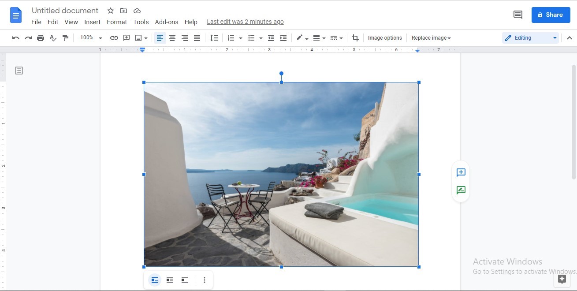Toggle right align in toolbar
The width and height of the screenshot is (577, 291).
185,38
